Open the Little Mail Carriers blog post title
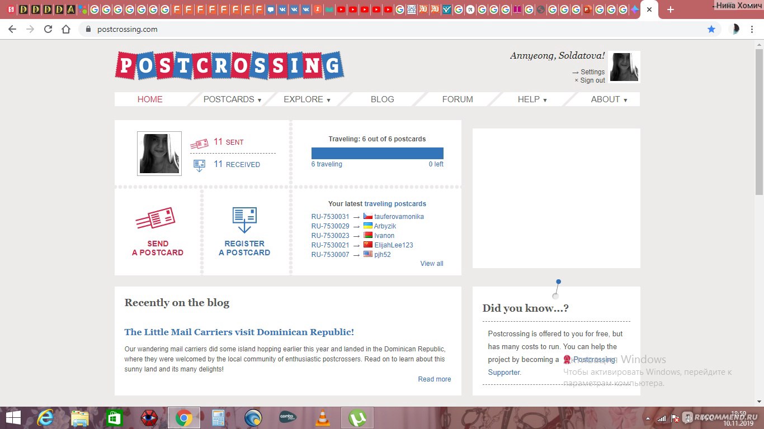764x429 pixels. [239, 332]
